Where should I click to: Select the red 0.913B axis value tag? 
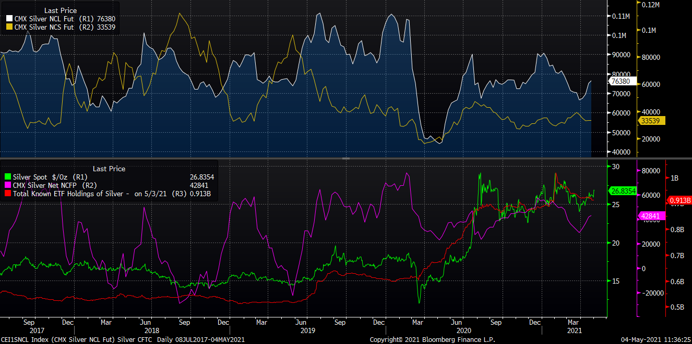tap(679, 200)
